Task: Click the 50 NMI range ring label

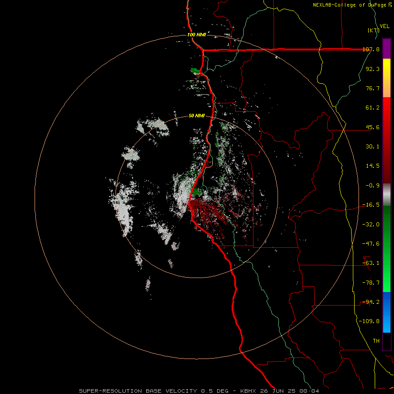Action: click(x=197, y=116)
